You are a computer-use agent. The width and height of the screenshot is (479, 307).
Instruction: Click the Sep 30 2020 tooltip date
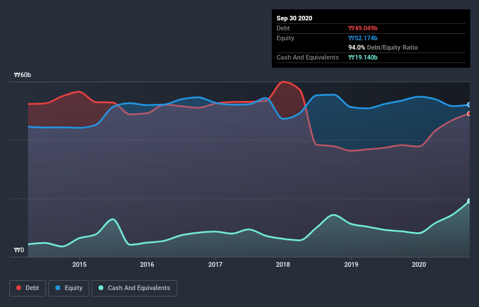[295, 18]
